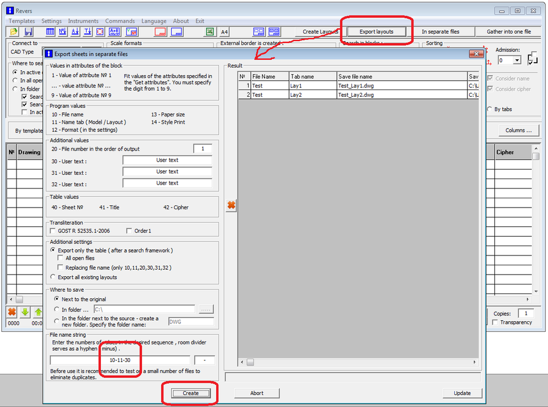Click the two-viewport layout toolbar icon

pos(274,32)
